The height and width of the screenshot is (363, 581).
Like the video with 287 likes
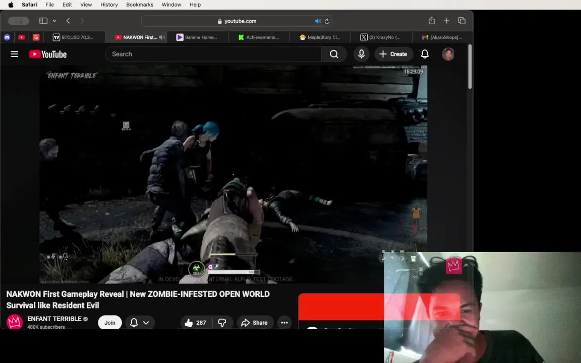pos(196,323)
